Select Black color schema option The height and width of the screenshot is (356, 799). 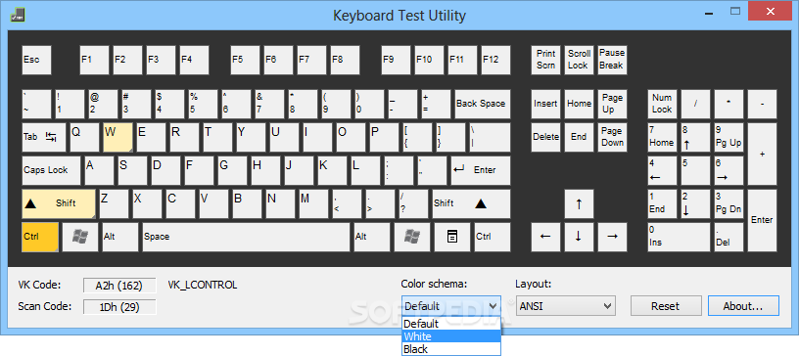[451, 349]
